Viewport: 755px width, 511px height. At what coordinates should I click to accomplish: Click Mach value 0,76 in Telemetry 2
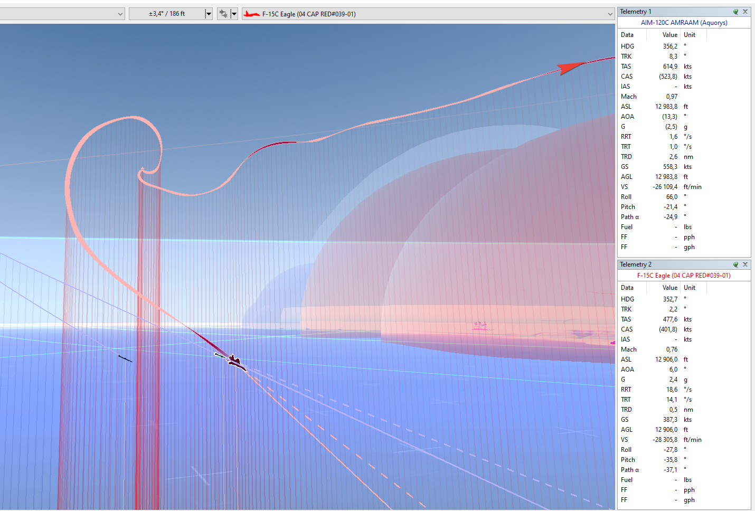pos(672,349)
